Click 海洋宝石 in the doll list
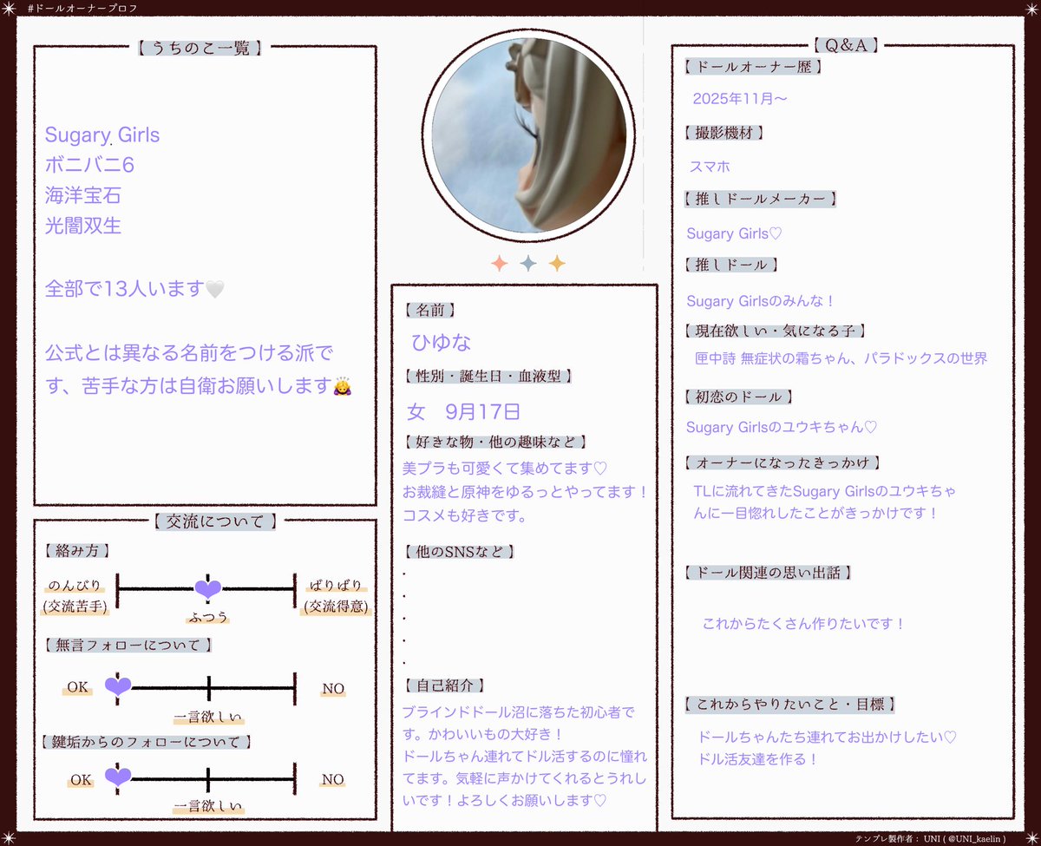1041x846 pixels. pyautogui.click(x=83, y=196)
